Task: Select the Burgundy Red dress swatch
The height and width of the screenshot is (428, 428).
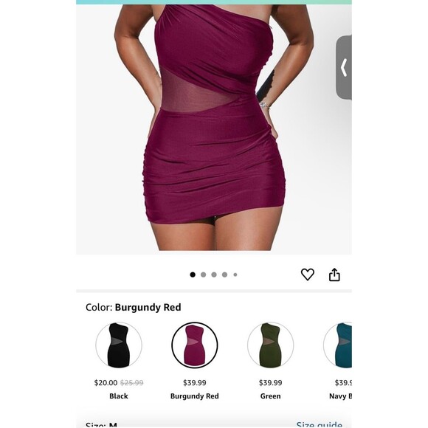Action: coord(195,345)
